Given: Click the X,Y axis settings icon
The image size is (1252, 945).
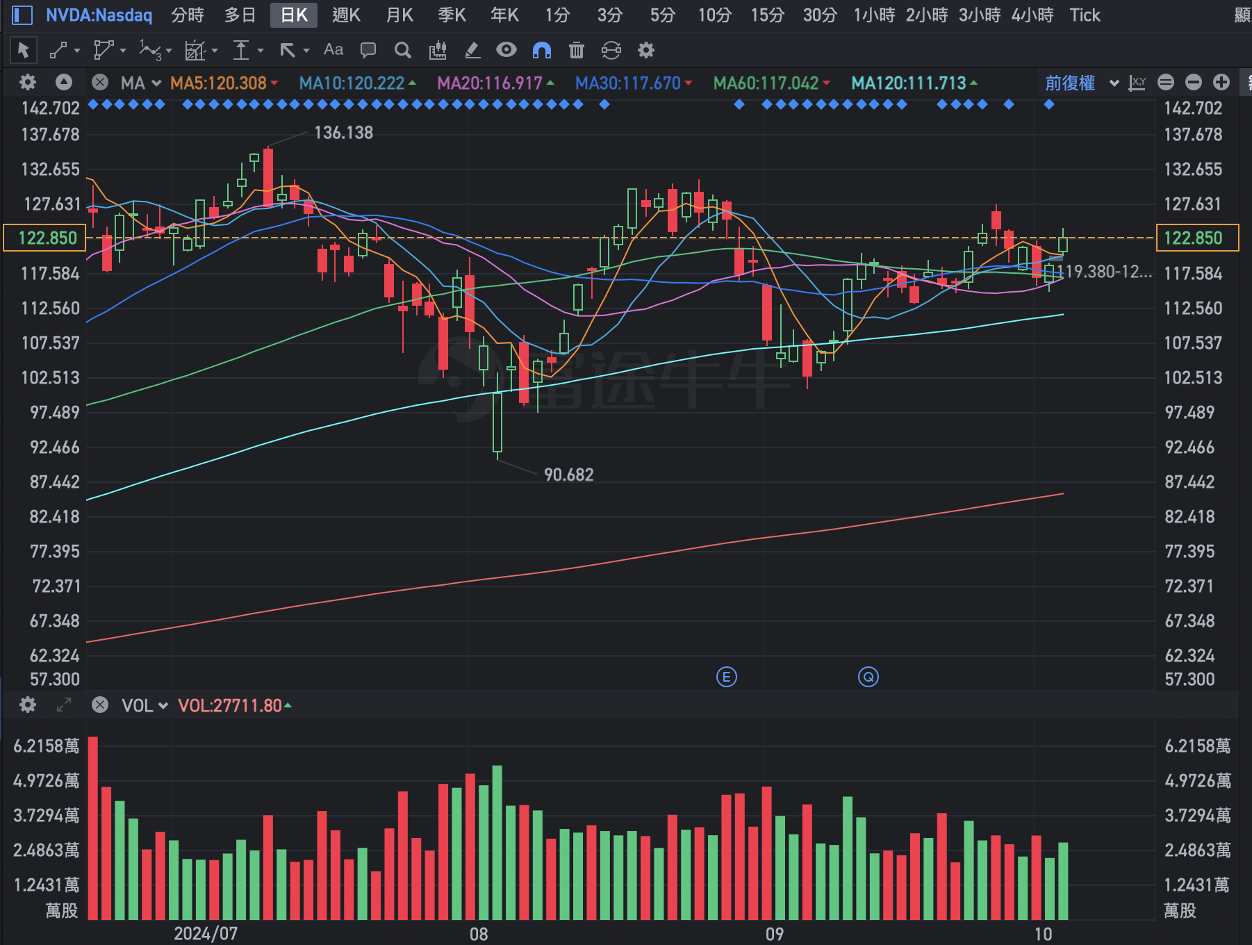Looking at the screenshot, I should coord(1137,83).
